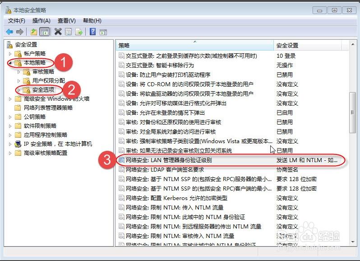Select 网络列表管理器策略 in the tree

tap(48, 107)
